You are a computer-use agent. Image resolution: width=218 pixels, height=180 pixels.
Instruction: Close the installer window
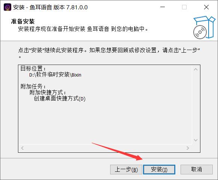tap(206, 7)
